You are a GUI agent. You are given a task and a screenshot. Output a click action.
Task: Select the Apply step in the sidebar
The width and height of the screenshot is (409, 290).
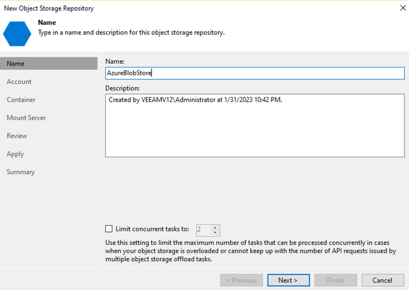click(x=15, y=154)
